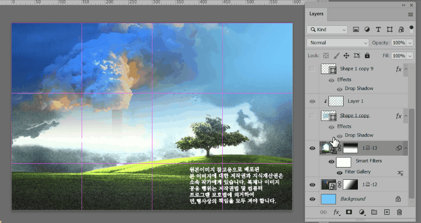Screen dimensions: 421x223
Task: Click Drop Shadow under Shape 1 copy 9
Action: (359, 88)
